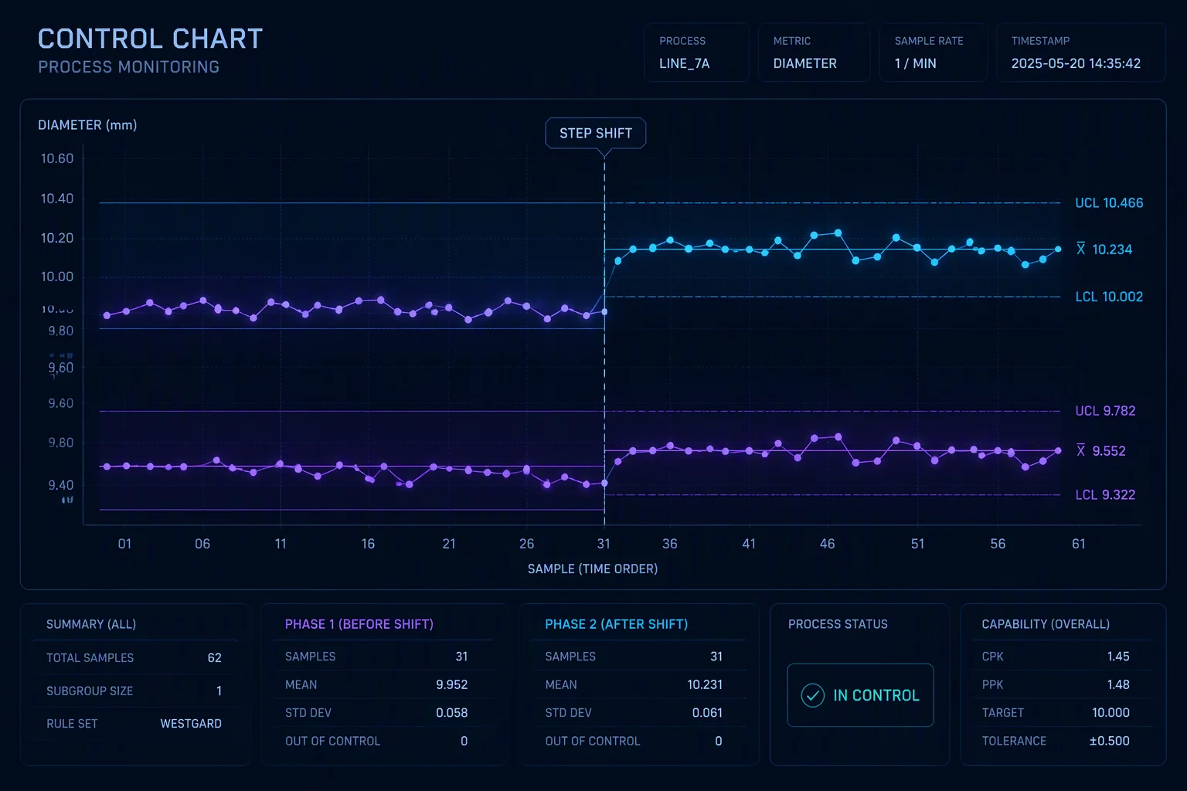Select the TOLERANCE value ±0.500
Screen dimensions: 1187x791
click(1110, 742)
